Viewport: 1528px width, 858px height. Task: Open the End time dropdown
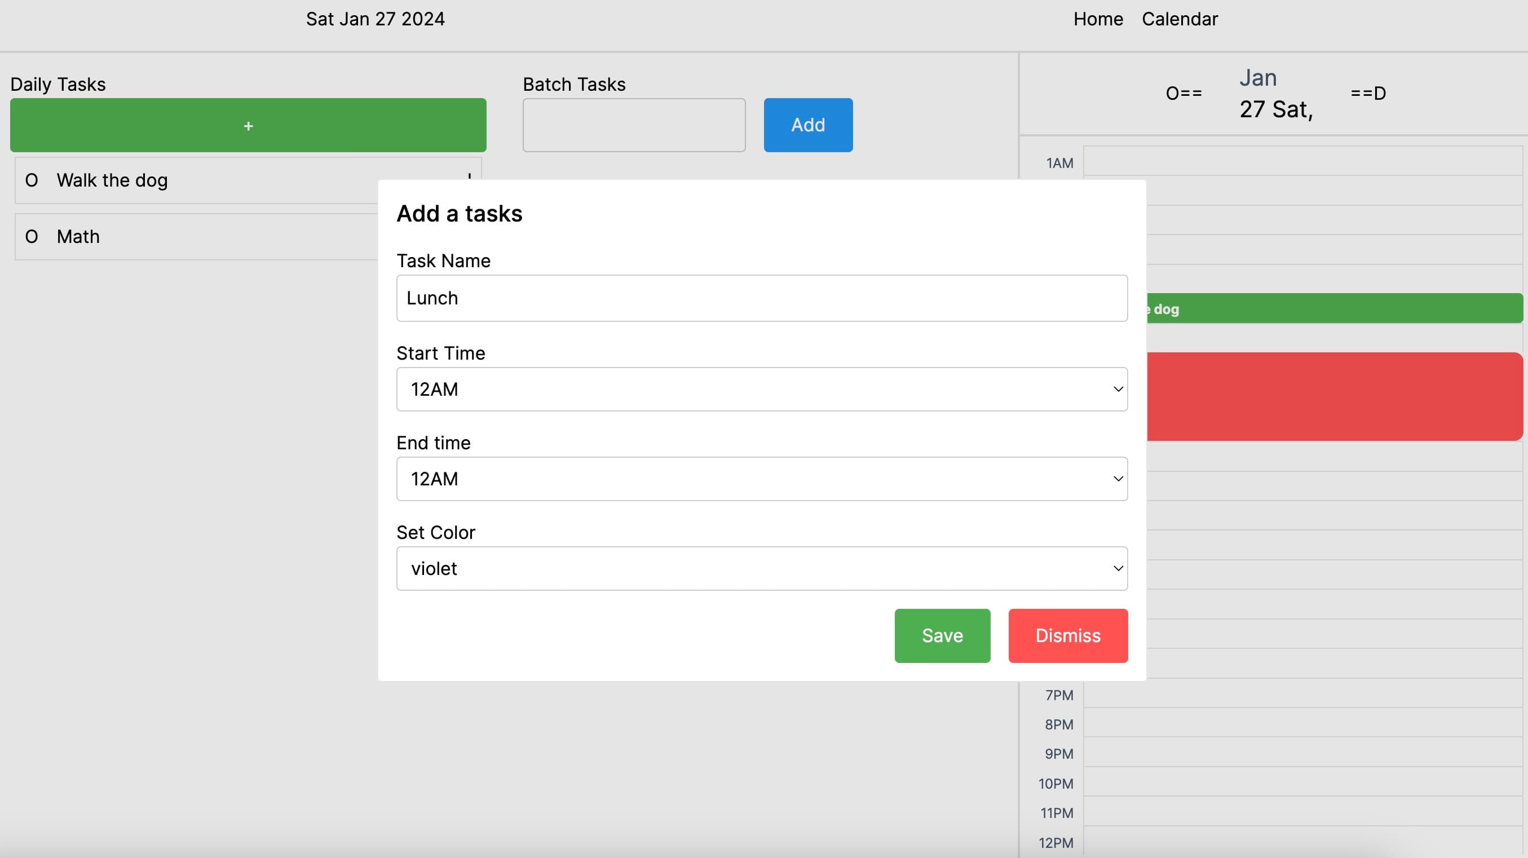762,479
